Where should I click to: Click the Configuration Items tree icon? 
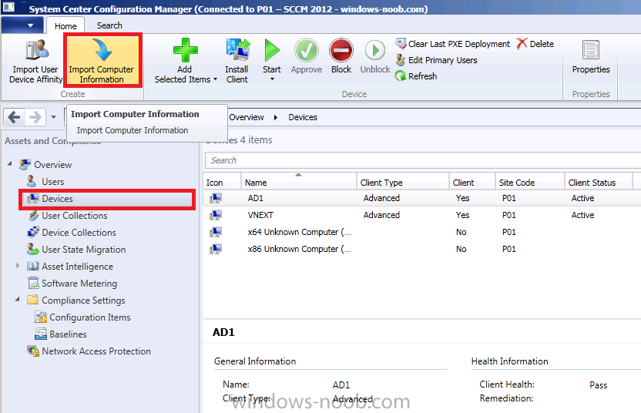[41, 317]
